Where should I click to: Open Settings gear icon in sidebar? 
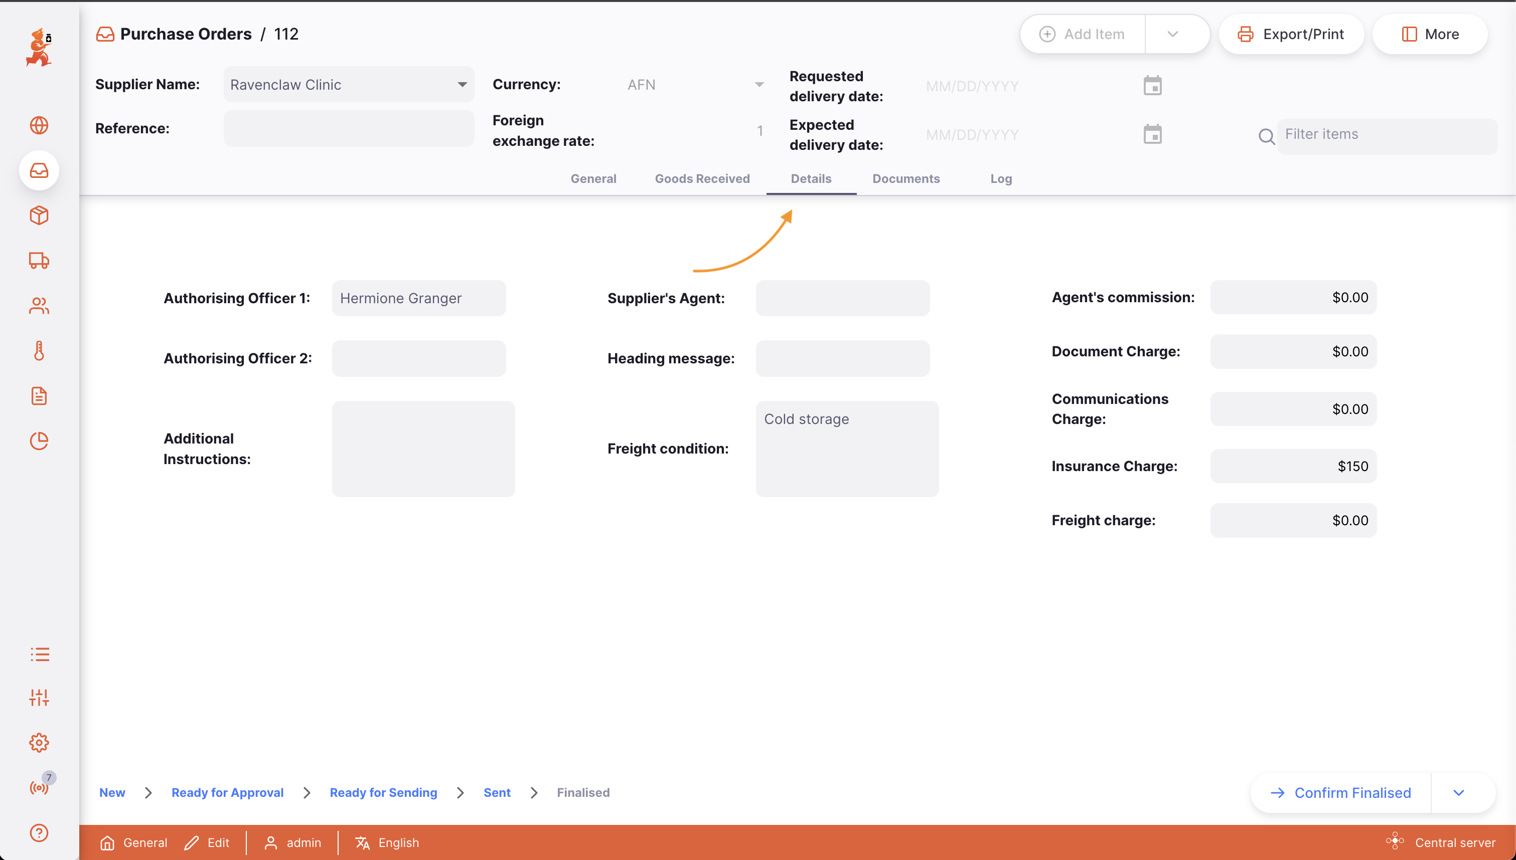[39, 742]
